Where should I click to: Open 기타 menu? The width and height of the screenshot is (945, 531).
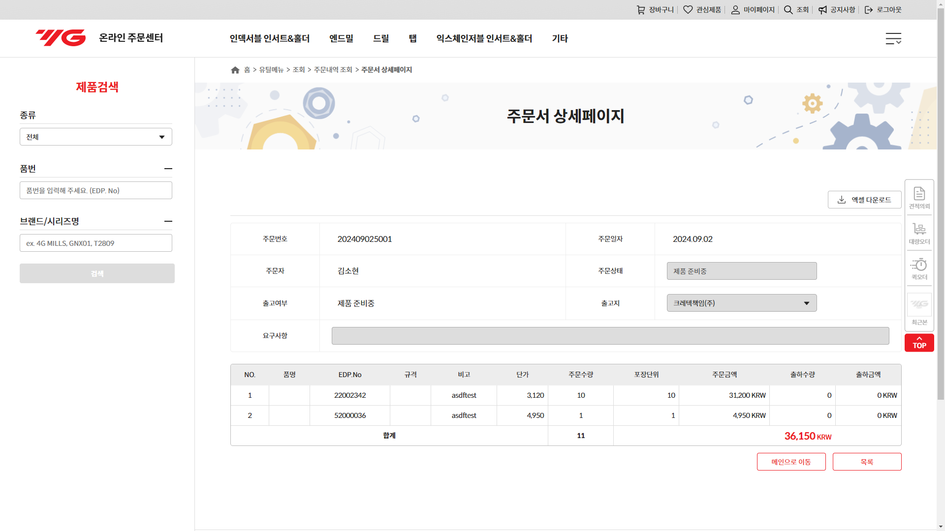click(560, 38)
